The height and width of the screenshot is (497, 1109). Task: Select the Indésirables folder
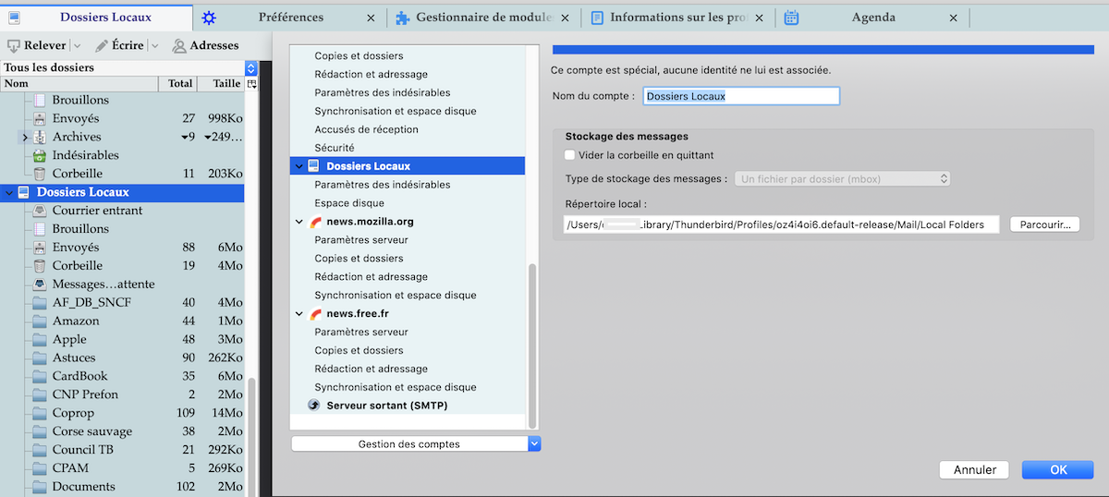pos(122,155)
